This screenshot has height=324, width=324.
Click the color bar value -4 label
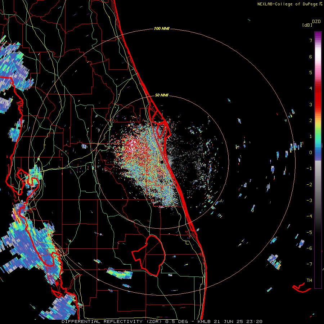tap(309, 216)
